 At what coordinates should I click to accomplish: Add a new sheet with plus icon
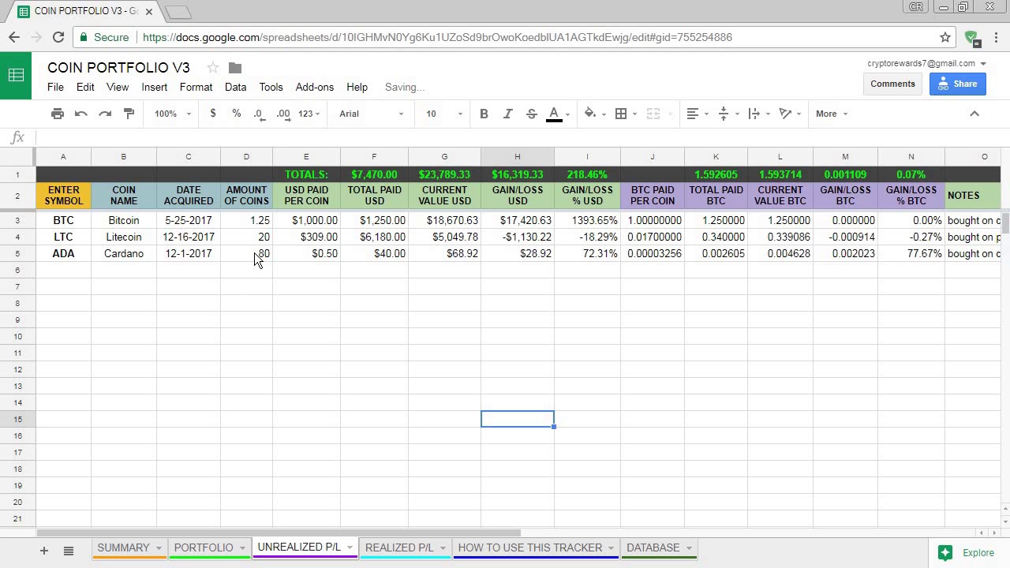[44, 551]
